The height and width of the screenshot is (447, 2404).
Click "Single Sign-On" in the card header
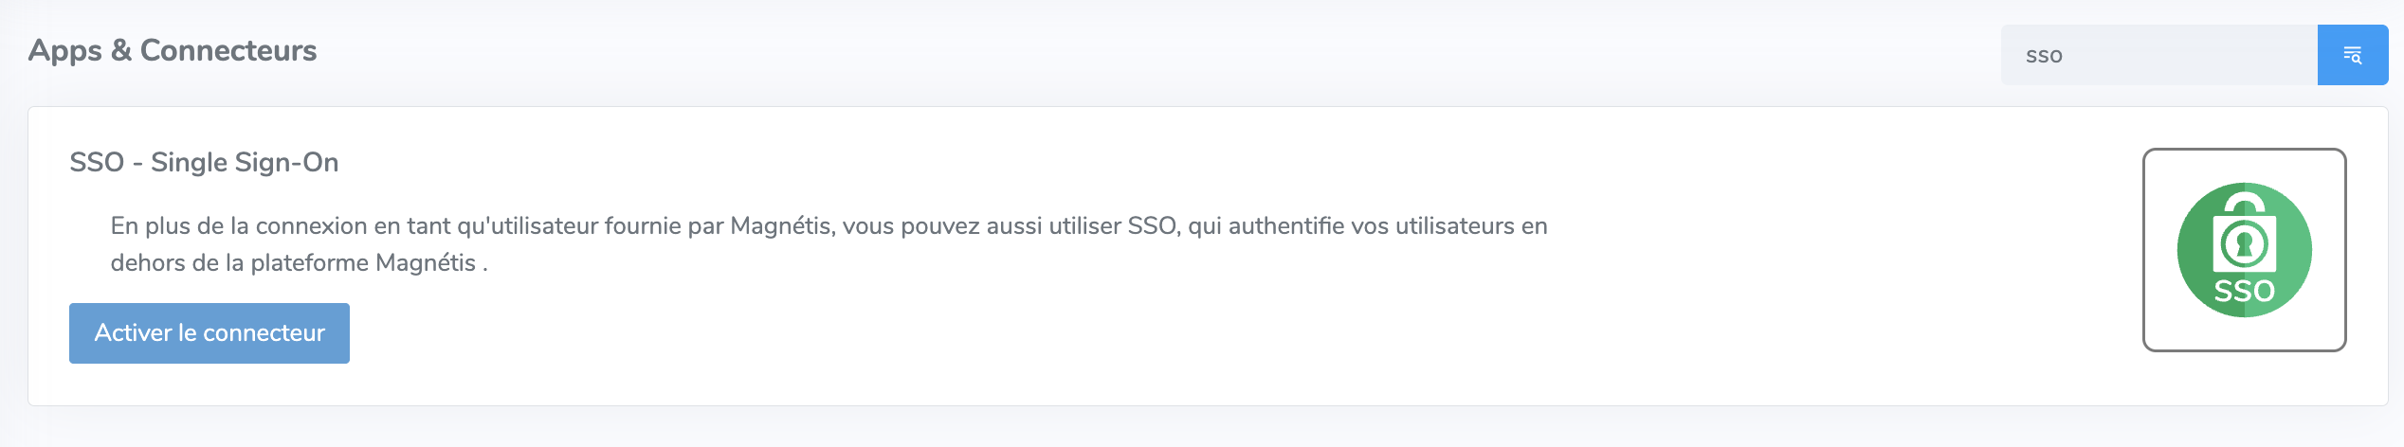click(245, 162)
